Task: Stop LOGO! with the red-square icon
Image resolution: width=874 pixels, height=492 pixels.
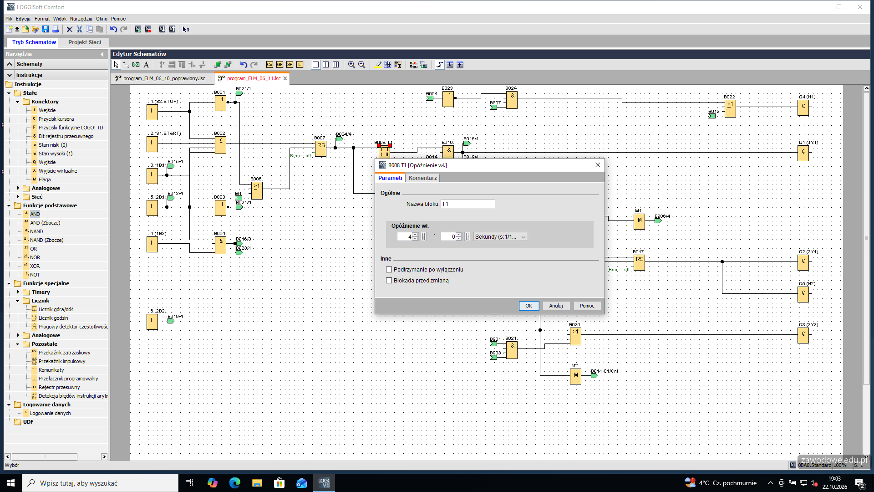Action: point(148,29)
